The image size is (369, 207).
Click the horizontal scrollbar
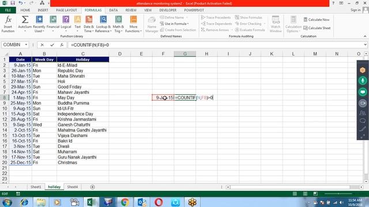[290, 187]
